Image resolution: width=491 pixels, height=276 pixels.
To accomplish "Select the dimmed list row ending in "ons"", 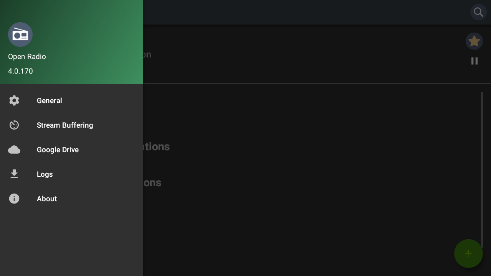I will [307, 182].
